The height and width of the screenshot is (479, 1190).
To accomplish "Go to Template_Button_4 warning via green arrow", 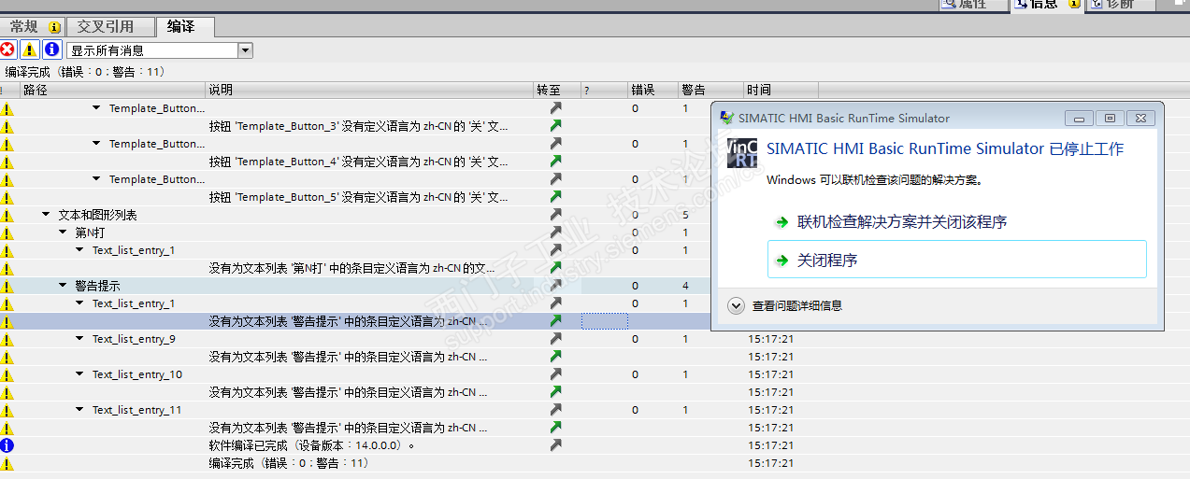I will pyautogui.click(x=556, y=162).
